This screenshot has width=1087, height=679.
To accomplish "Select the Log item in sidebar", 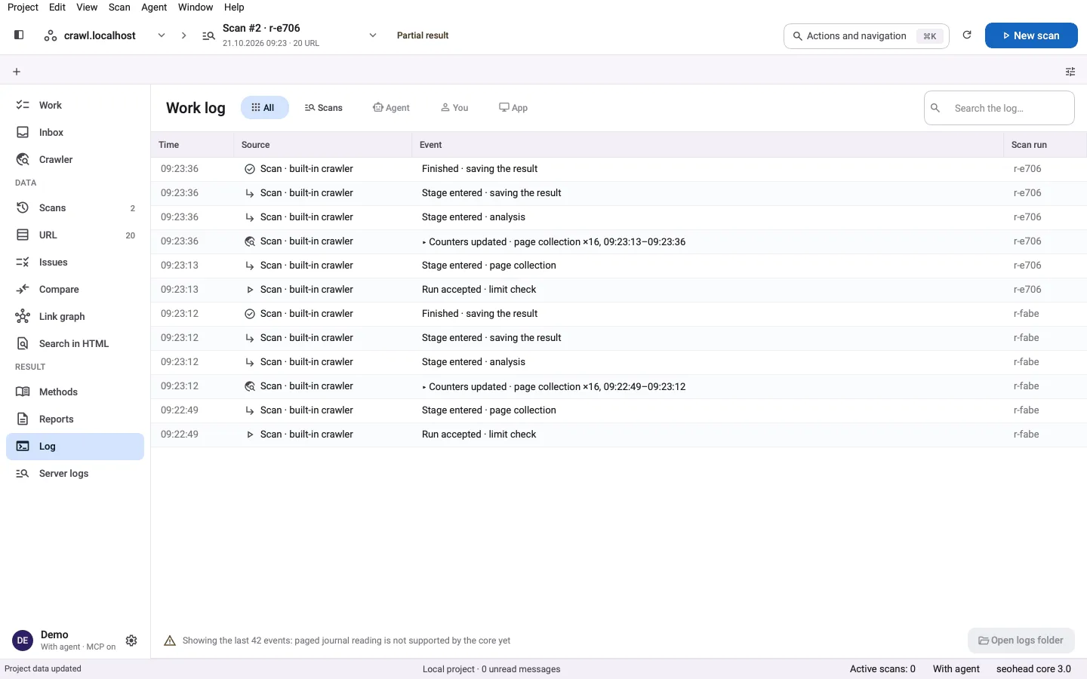I will (75, 446).
